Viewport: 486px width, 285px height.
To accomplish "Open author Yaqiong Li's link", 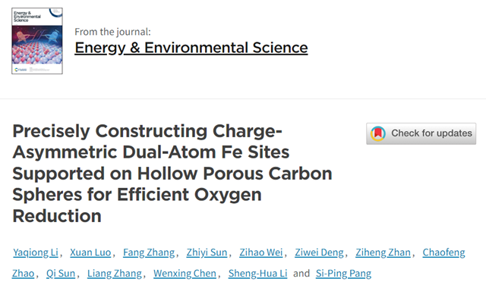I will click(36, 252).
